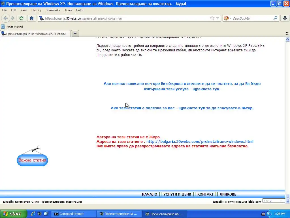Click the Дизайн footer link

click(8, 202)
